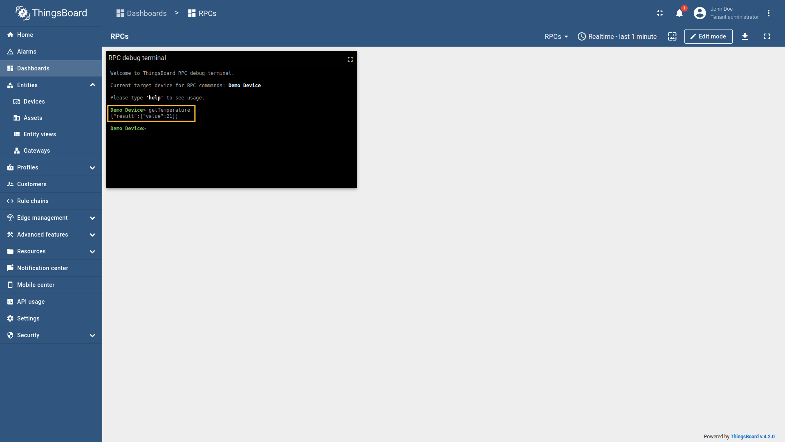
Task: Expand the Security menu
Action: [x=92, y=335]
